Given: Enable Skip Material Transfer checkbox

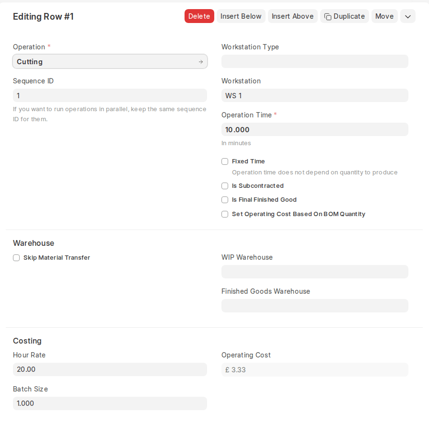Looking at the screenshot, I should pyautogui.click(x=16, y=258).
